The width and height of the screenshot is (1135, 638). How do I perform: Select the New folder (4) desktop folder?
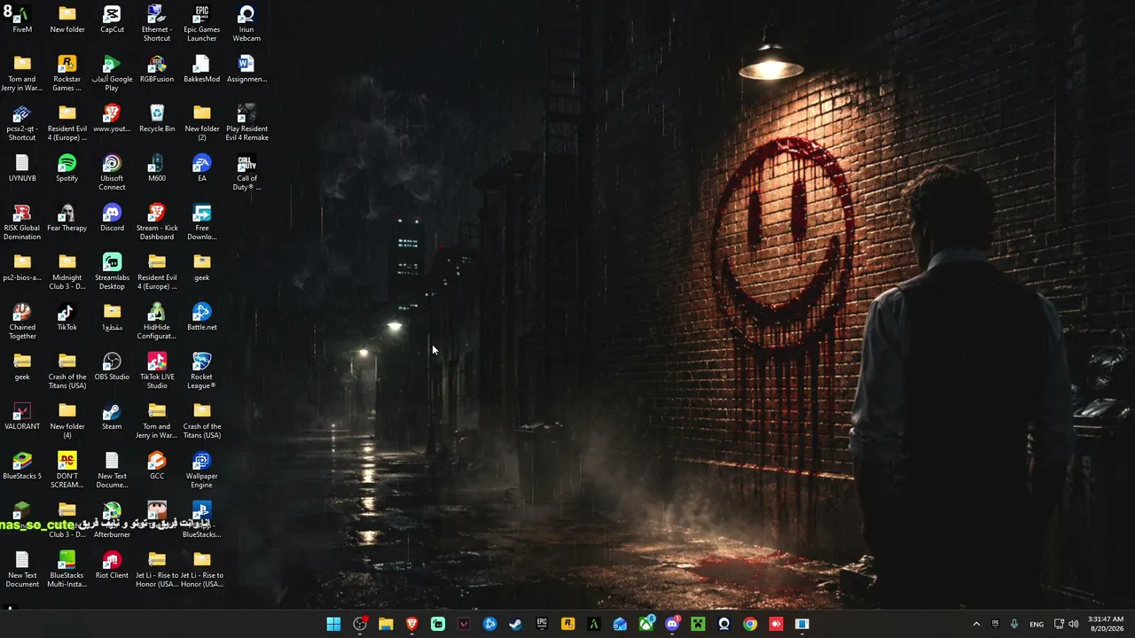[67, 420]
